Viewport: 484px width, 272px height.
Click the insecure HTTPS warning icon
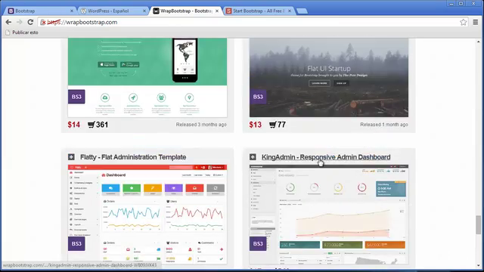pyautogui.click(x=43, y=22)
